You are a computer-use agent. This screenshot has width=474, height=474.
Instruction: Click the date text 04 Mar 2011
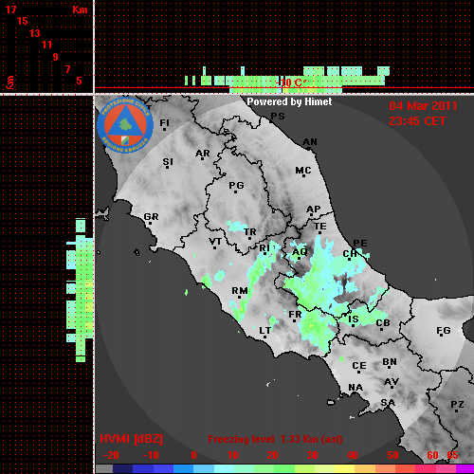(423, 106)
